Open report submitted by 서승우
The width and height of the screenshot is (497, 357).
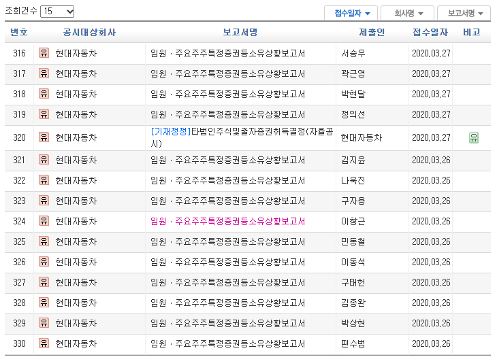227,53
